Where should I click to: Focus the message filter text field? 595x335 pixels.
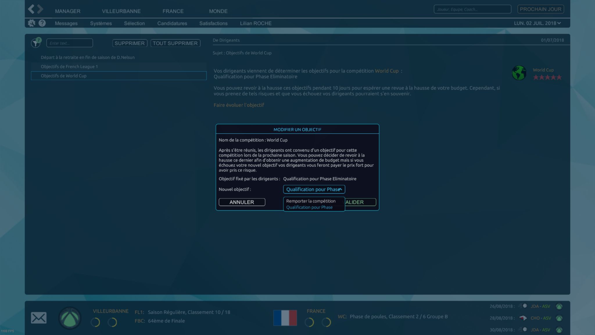[69, 43]
